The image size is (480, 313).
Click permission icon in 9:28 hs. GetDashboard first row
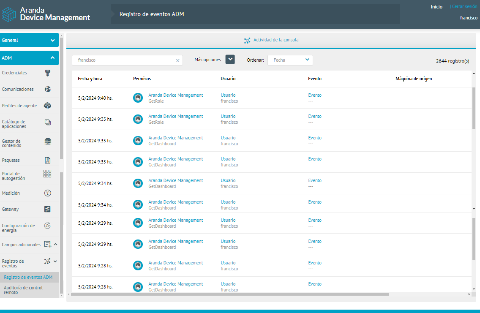(138, 266)
